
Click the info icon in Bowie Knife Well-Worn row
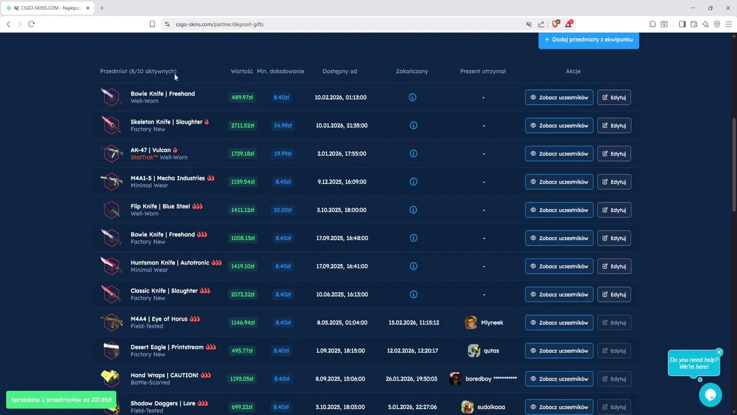pos(412,97)
